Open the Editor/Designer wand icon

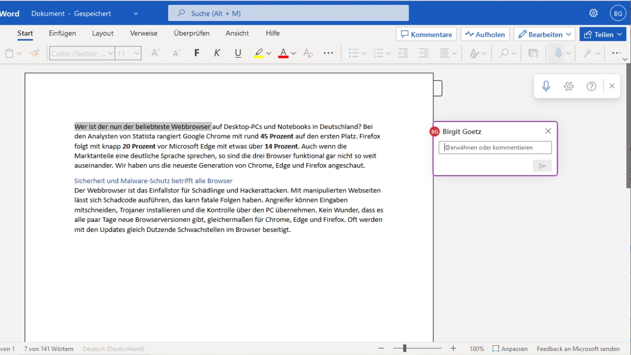[x=588, y=53]
